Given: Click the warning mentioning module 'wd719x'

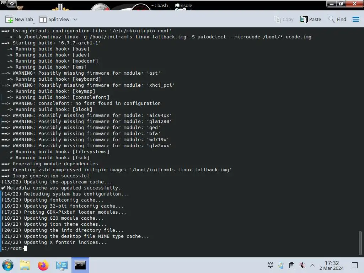Looking at the screenshot, I should [85, 139].
